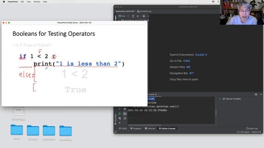Rerun console with green play icon
Image resolution: width=264 pixels, height=148 pixels.
click(120, 109)
